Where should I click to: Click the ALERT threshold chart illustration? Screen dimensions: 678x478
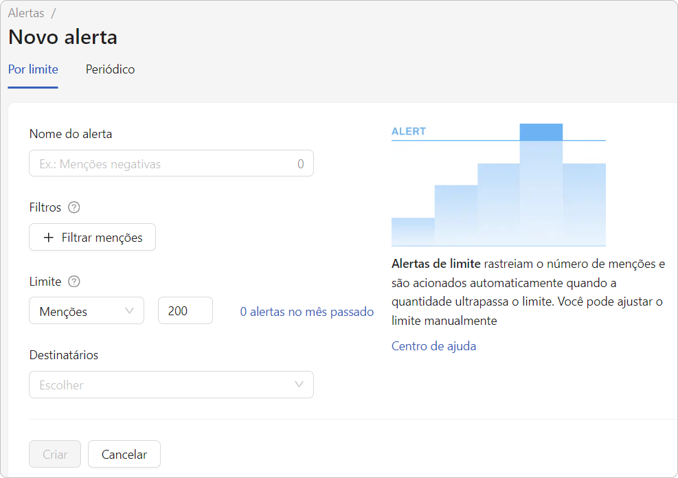(x=499, y=185)
